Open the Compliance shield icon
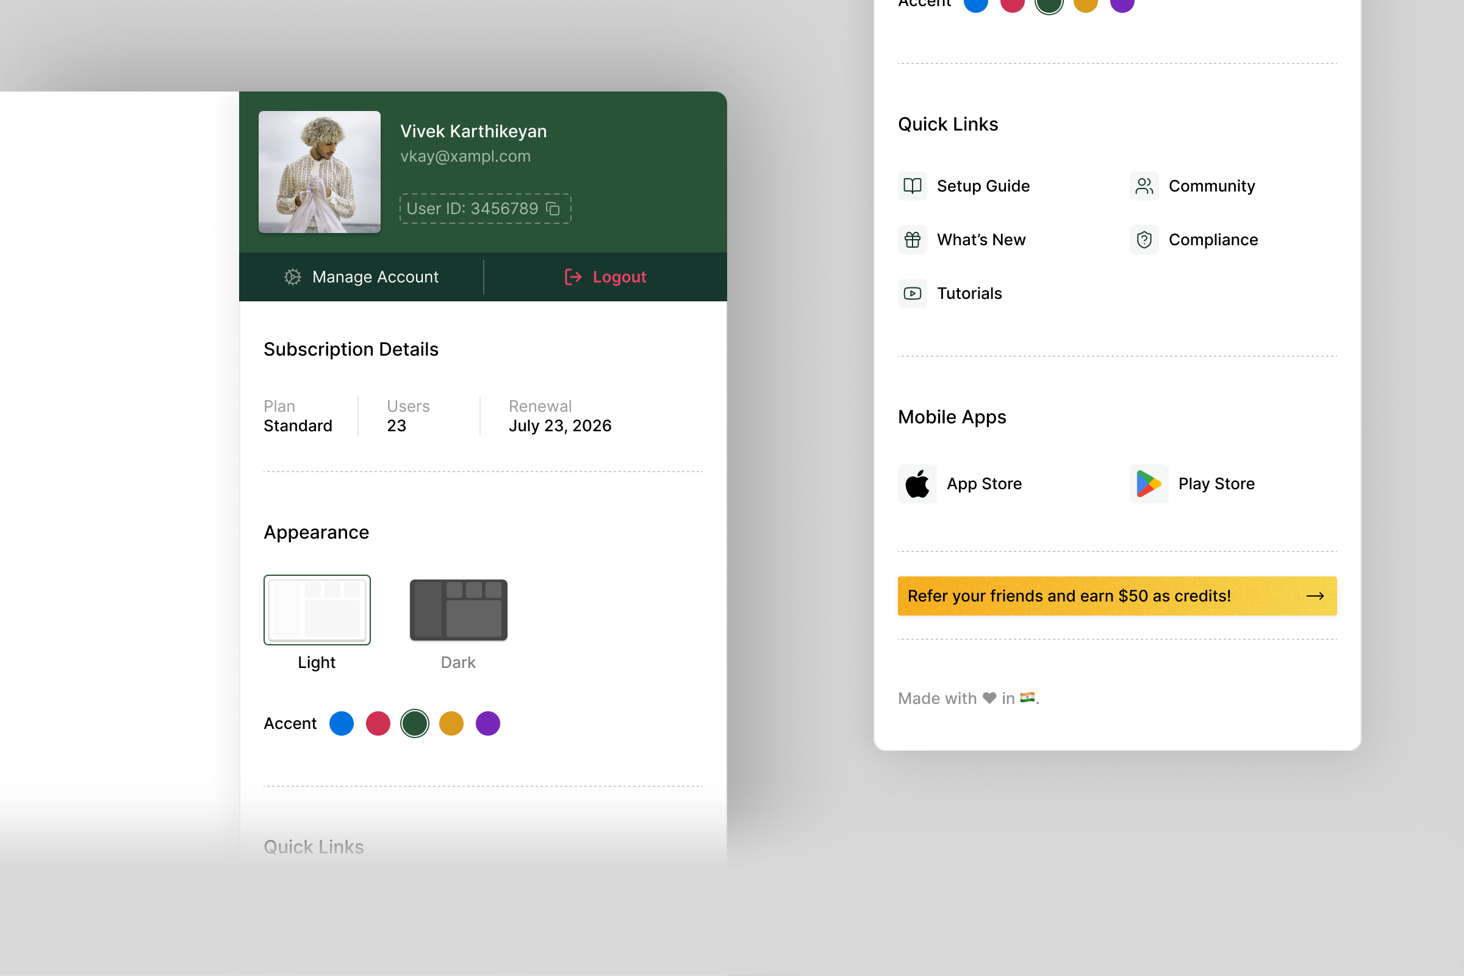This screenshot has height=976, width=1464. point(1143,239)
